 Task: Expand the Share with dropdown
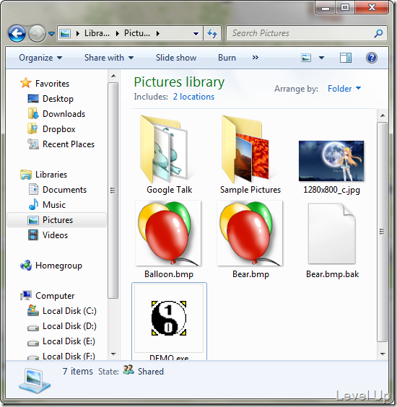109,58
